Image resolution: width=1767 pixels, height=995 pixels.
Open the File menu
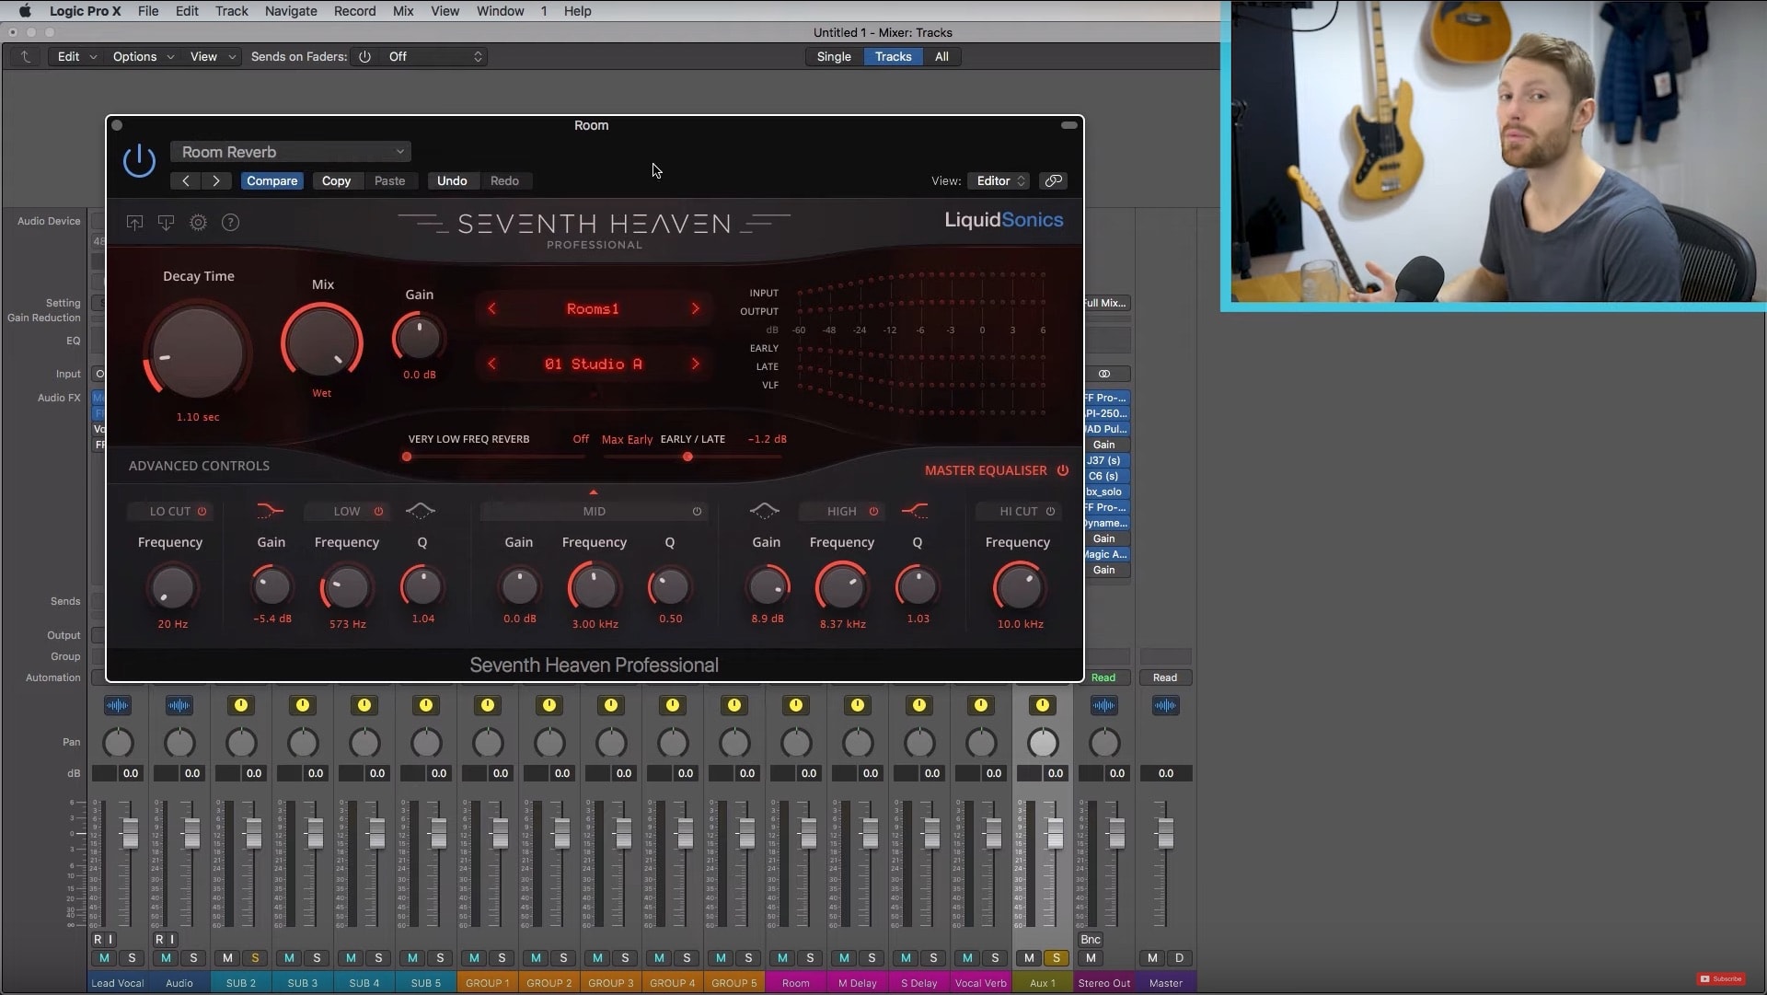[148, 11]
